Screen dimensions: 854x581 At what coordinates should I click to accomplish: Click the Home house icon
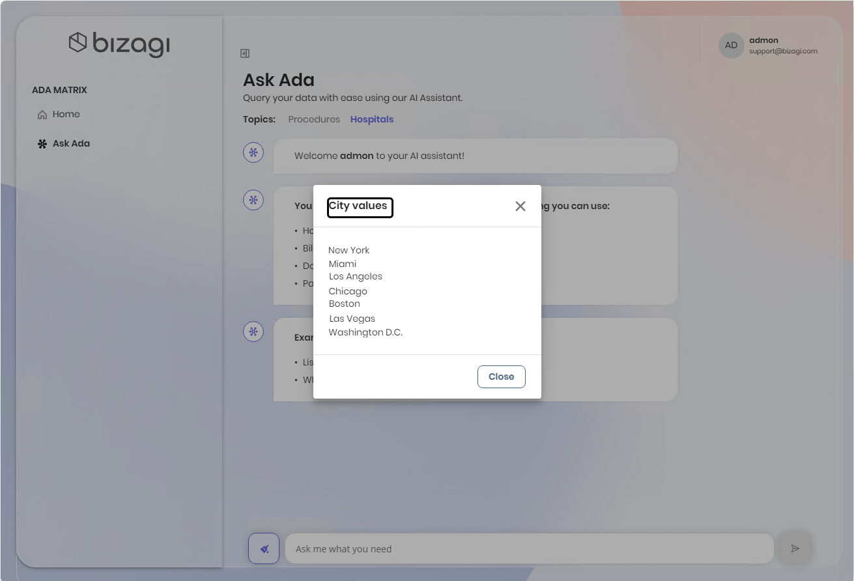click(42, 115)
